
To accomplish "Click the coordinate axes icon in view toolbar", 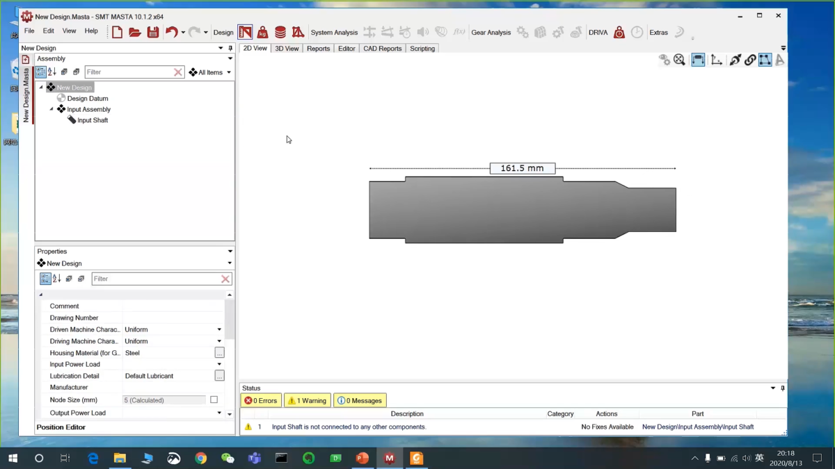I will click(x=716, y=60).
